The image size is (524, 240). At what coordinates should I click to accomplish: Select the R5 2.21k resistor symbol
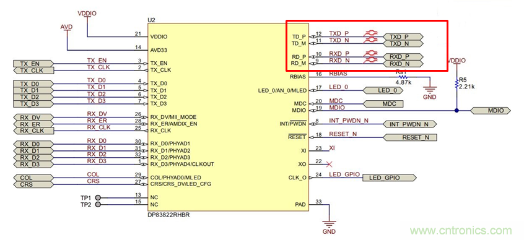point(456,83)
